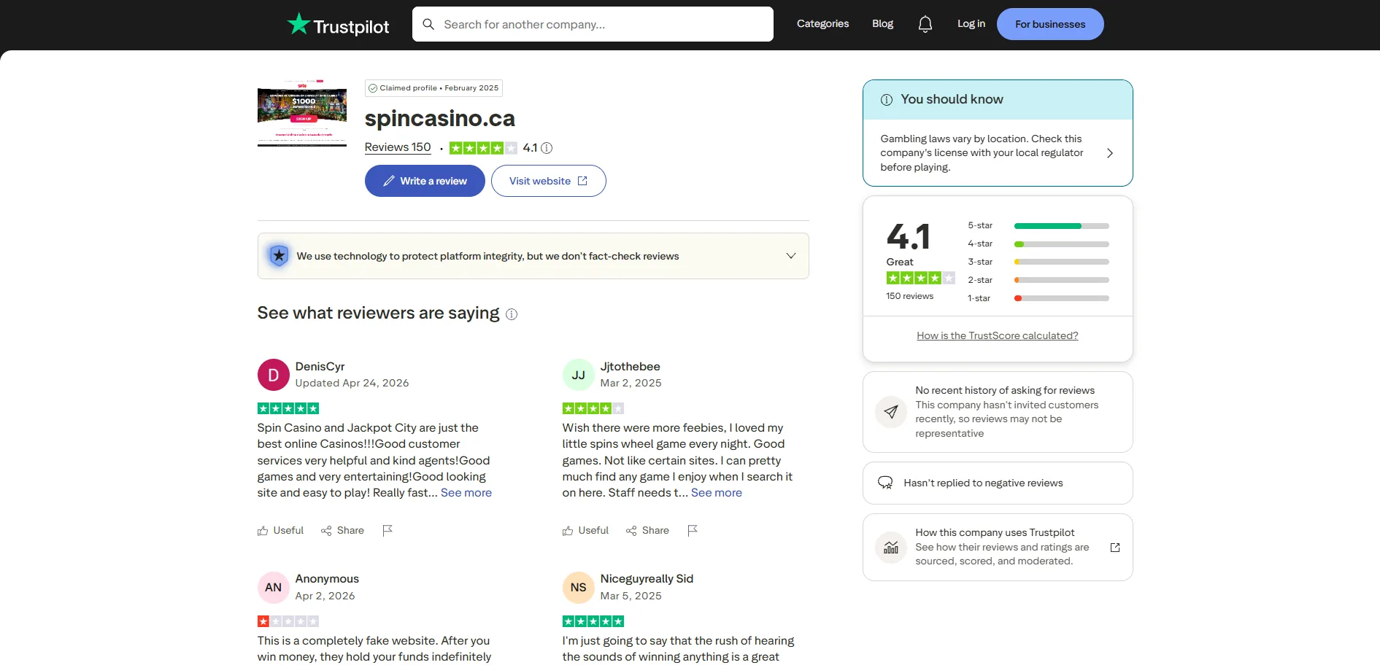The image size is (1380, 665).
Task: Open external link for How company uses Trustpilot
Action: (1115, 548)
